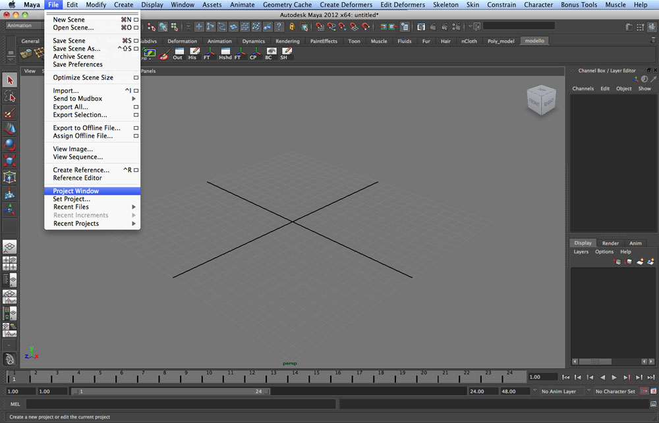Switch to Persp/Outliner layout
The image size is (659, 423).
click(x=10, y=280)
